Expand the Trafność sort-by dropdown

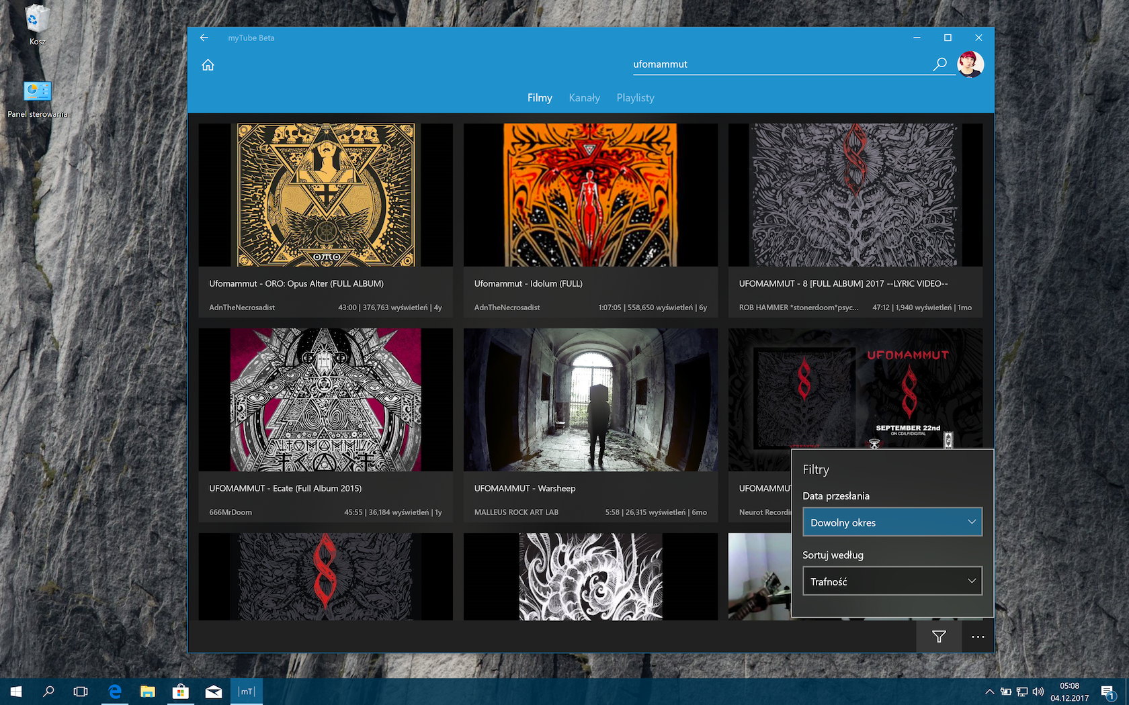tap(892, 581)
